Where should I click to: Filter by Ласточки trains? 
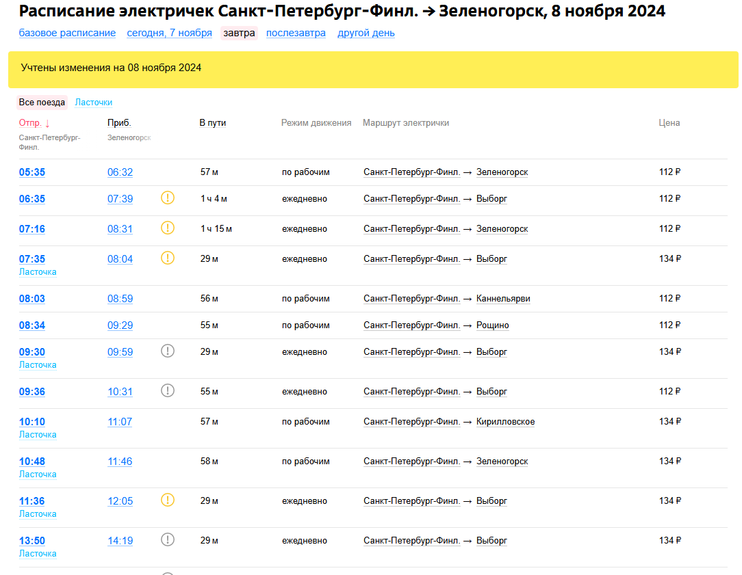point(94,102)
